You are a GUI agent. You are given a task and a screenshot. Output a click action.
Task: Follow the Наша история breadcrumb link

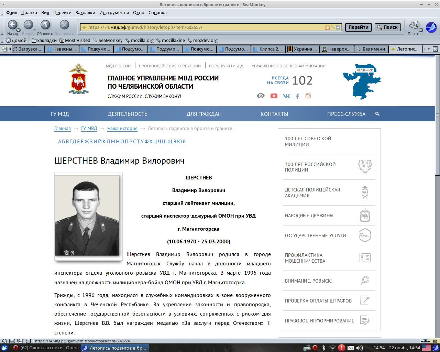pyautogui.click(x=122, y=128)
